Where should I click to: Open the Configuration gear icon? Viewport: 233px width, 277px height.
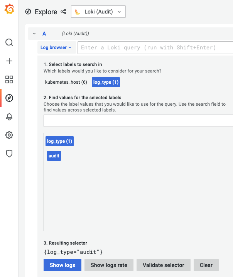click(9, 135)
